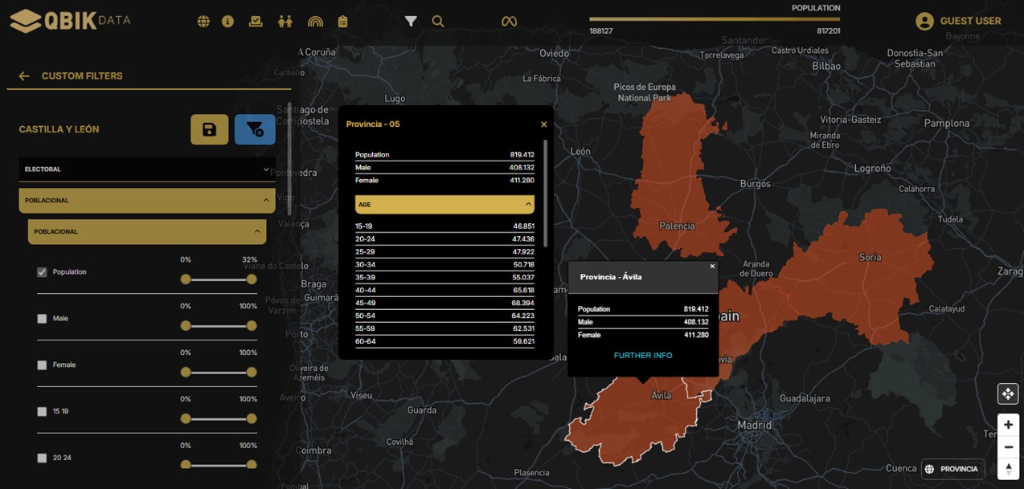Viewport: 1024px width, 489px height.
Task: Click the Male slider right handle
Action: 252,326
